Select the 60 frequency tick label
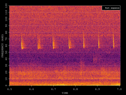This screenshot has width=126, height=95. point(6,46)
